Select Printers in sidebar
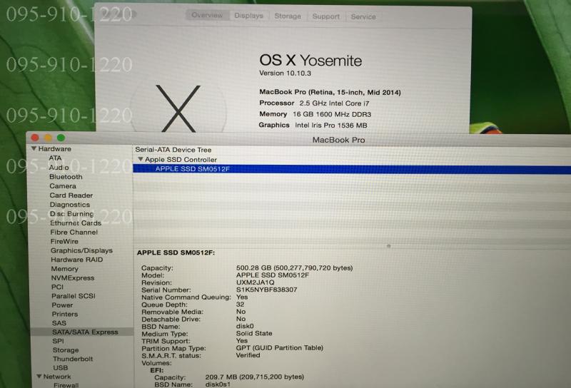 click(x=65, y=314)
